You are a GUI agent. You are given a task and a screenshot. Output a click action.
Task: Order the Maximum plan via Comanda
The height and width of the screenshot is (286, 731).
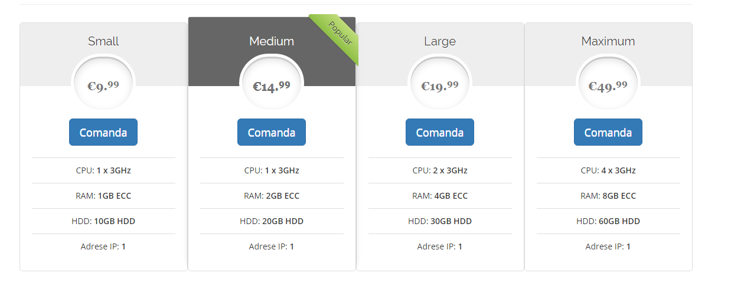[x=608, y=132]
